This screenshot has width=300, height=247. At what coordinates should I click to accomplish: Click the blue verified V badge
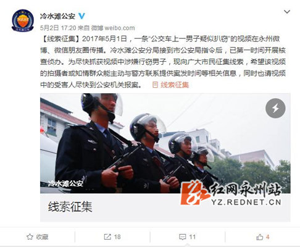click(81, 16)
